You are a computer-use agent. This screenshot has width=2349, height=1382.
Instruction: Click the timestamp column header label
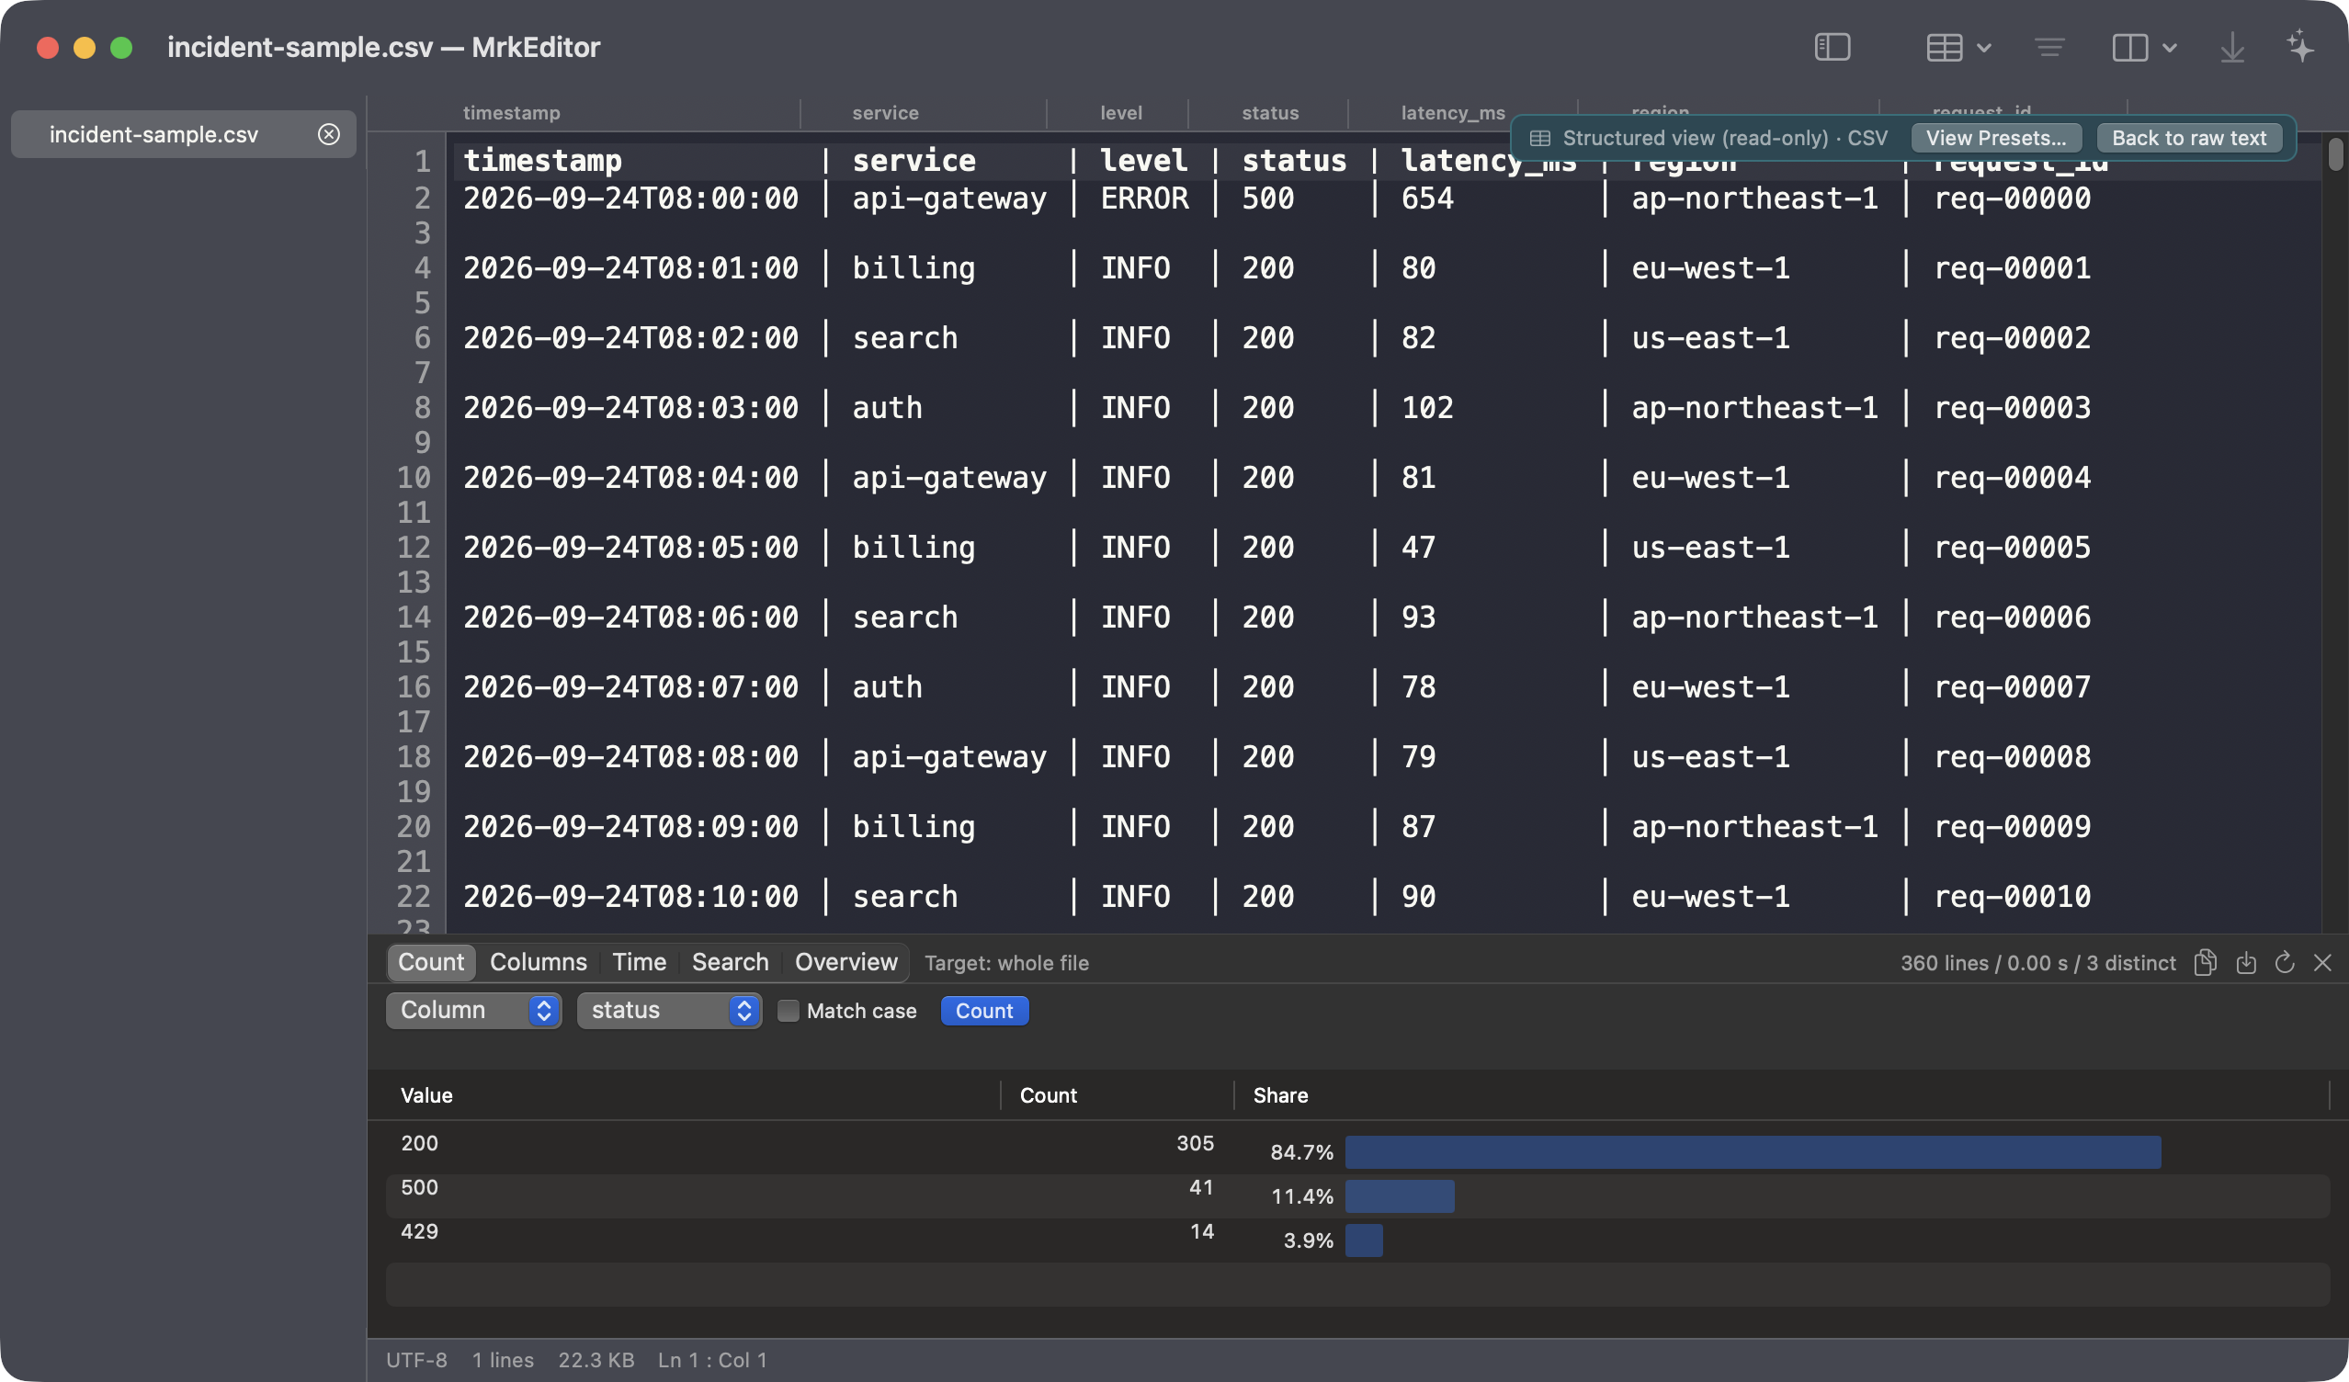tap(511, 113)
